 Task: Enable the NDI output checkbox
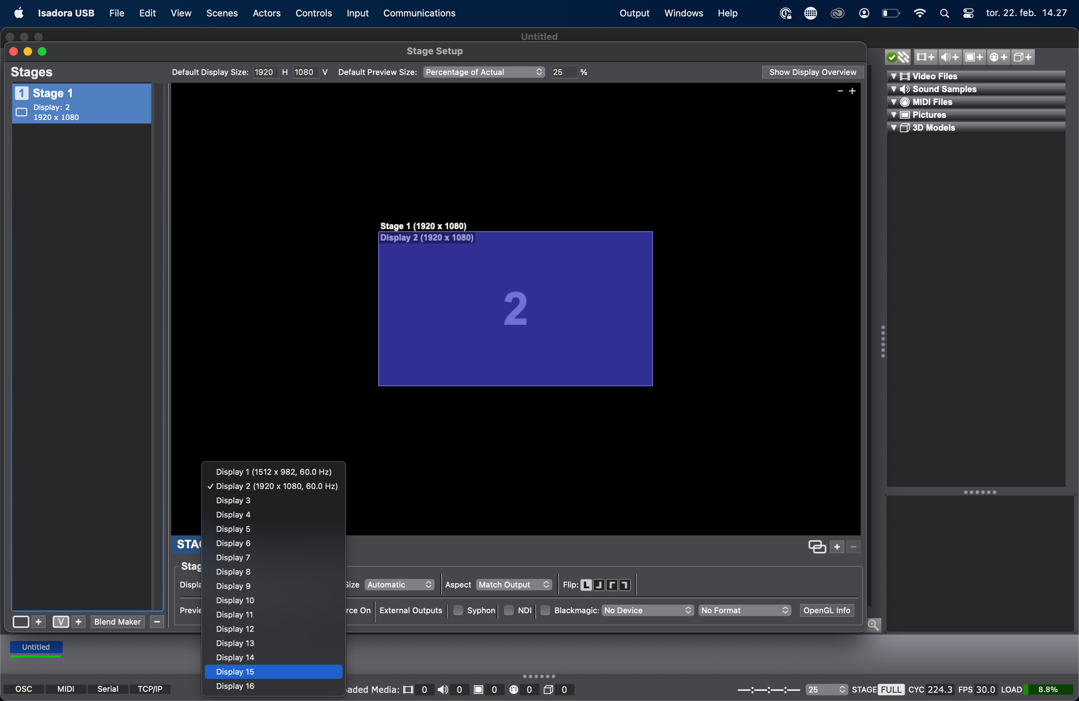509,610
